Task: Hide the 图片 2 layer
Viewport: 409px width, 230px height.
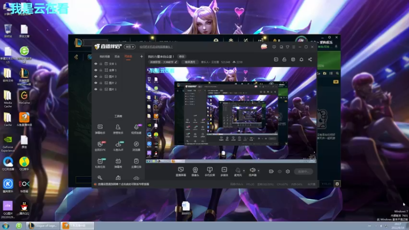Action: point(96,83)
